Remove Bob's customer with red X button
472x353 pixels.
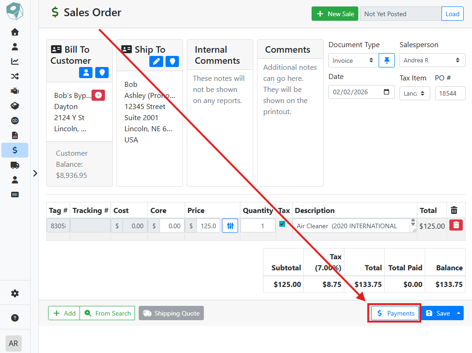(98, 95)
